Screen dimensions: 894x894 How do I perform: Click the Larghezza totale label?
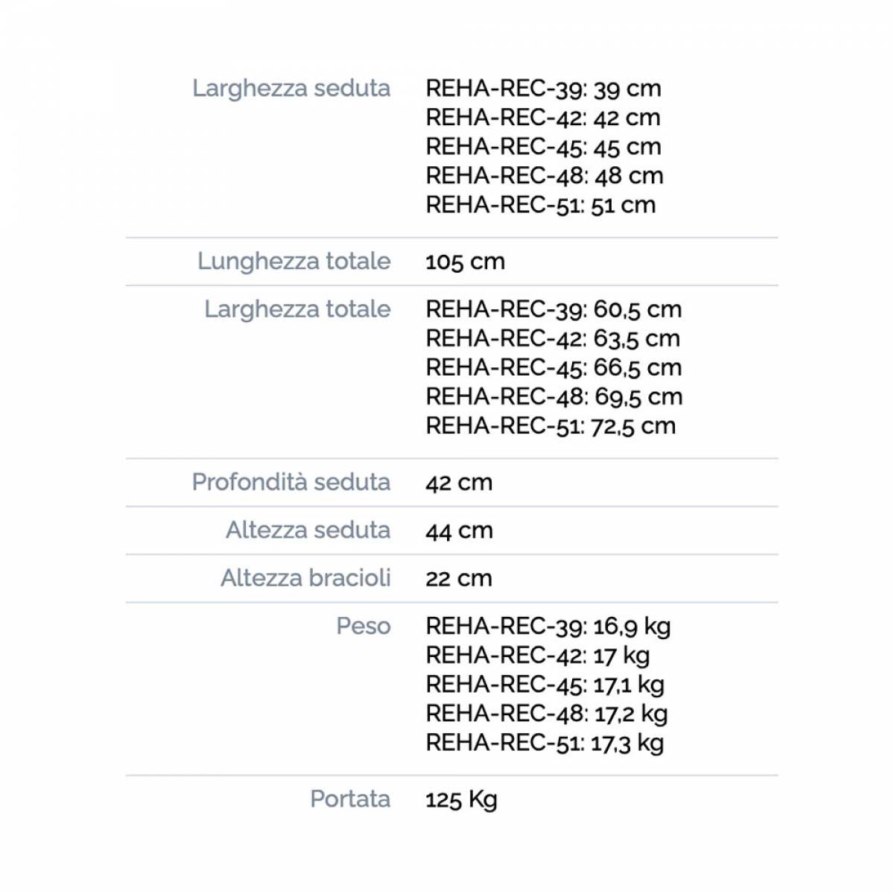(297, 308)
